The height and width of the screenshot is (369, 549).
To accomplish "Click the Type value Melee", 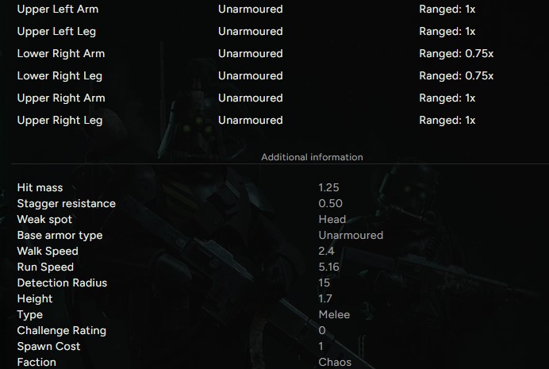I will point(334,315).
